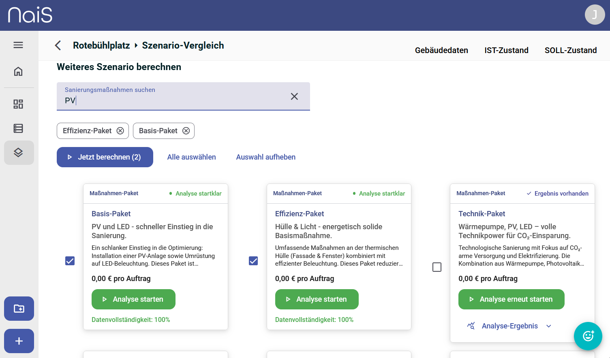This screenshot has height=358, width=610.
Task: Click Jetzt berechnen (2) button
Action: pos(105,157)
